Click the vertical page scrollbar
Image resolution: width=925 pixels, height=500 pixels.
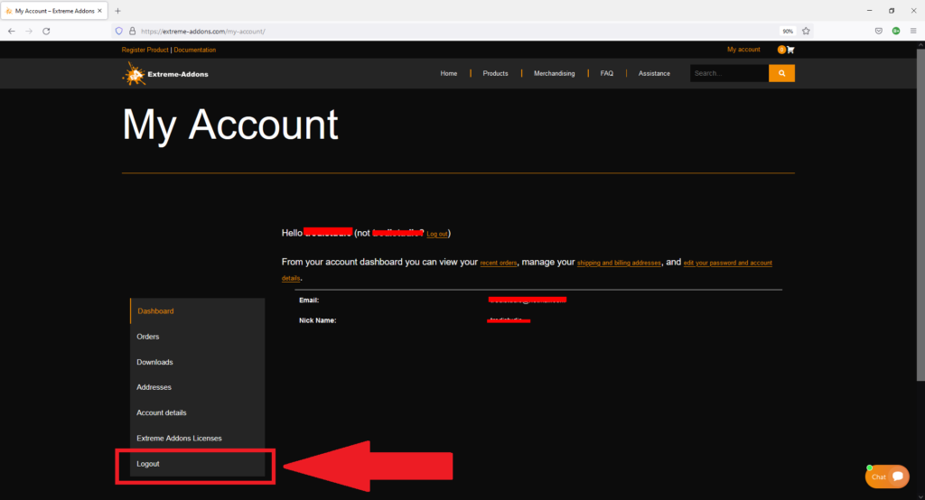(920, 215)
